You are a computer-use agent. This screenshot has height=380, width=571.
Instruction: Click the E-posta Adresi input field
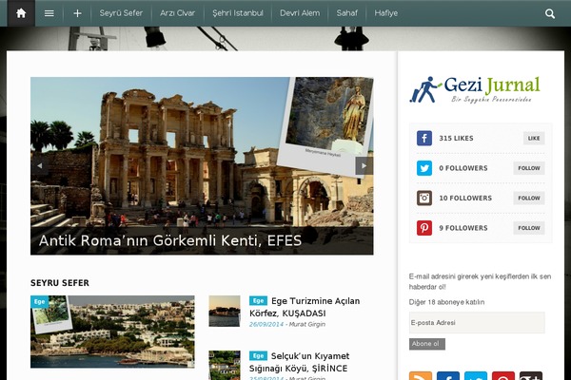point(477,323)
